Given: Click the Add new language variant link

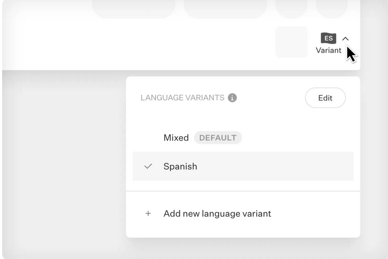Looking at the screenshot, I should tap(217, 213).
